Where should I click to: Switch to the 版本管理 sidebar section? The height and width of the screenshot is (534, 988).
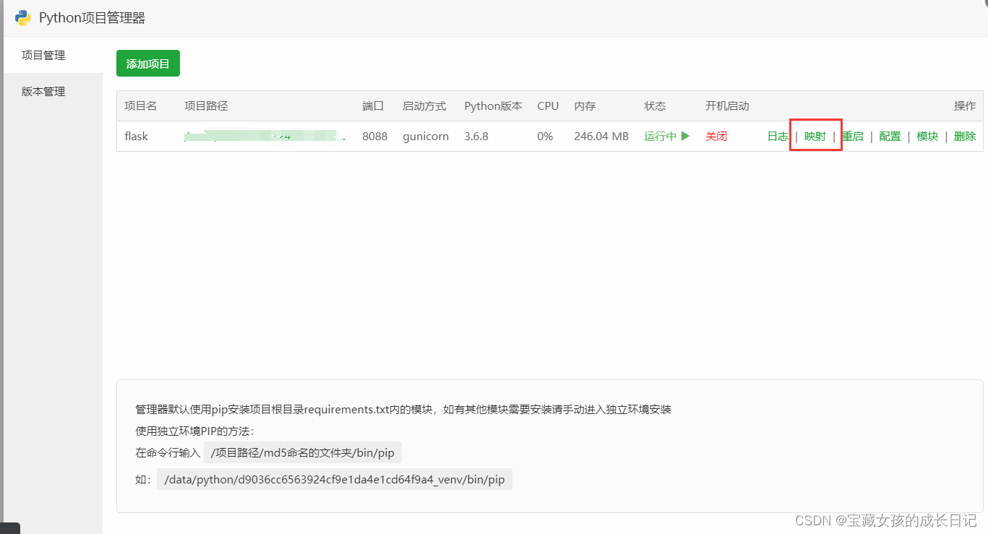click(43, 91)
